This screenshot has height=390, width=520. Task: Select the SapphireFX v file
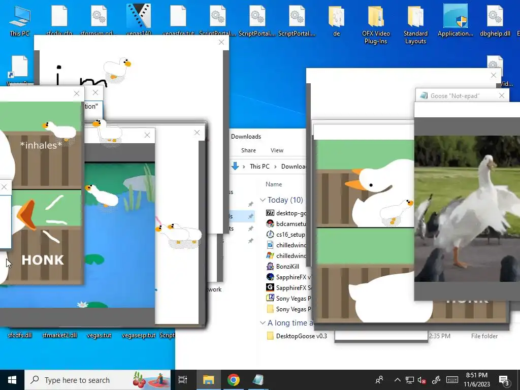[x=289, y=277]
